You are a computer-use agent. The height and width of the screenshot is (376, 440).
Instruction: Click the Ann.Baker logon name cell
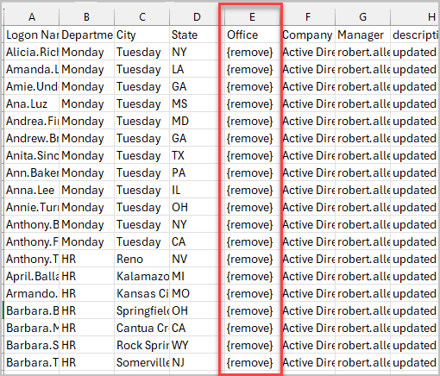coord(32,172)
